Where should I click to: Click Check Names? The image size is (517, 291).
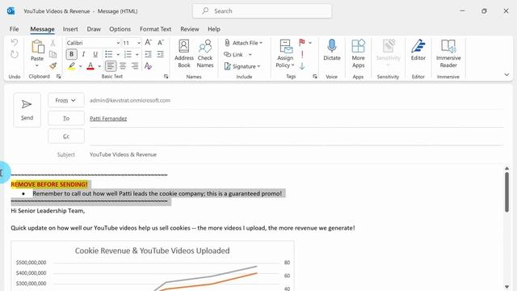pyautogui.click(x=205, y=54)
